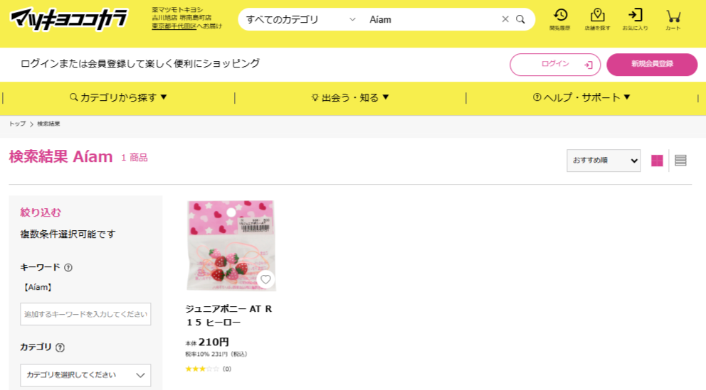The width and height of the screenshot is (706, 390).
Task: Clear the search text with X icon
Action: pyautogui.click(x=505, y=19)
